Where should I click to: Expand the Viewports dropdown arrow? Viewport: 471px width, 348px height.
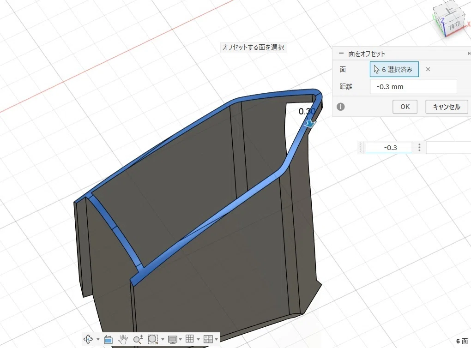pyautogui.click(x=216, y=340)
